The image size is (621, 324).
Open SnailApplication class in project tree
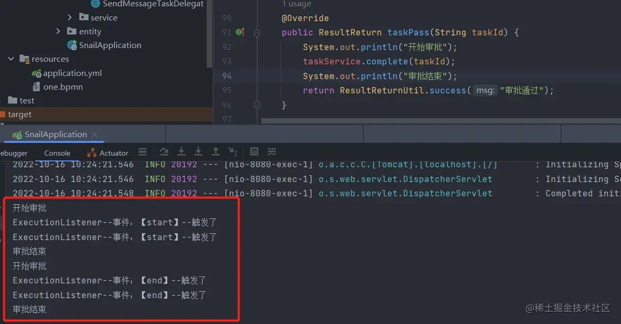tap(110, 45)
